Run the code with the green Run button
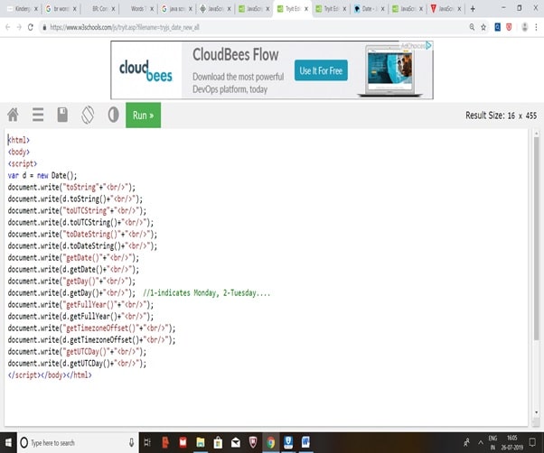 point(144,116)
